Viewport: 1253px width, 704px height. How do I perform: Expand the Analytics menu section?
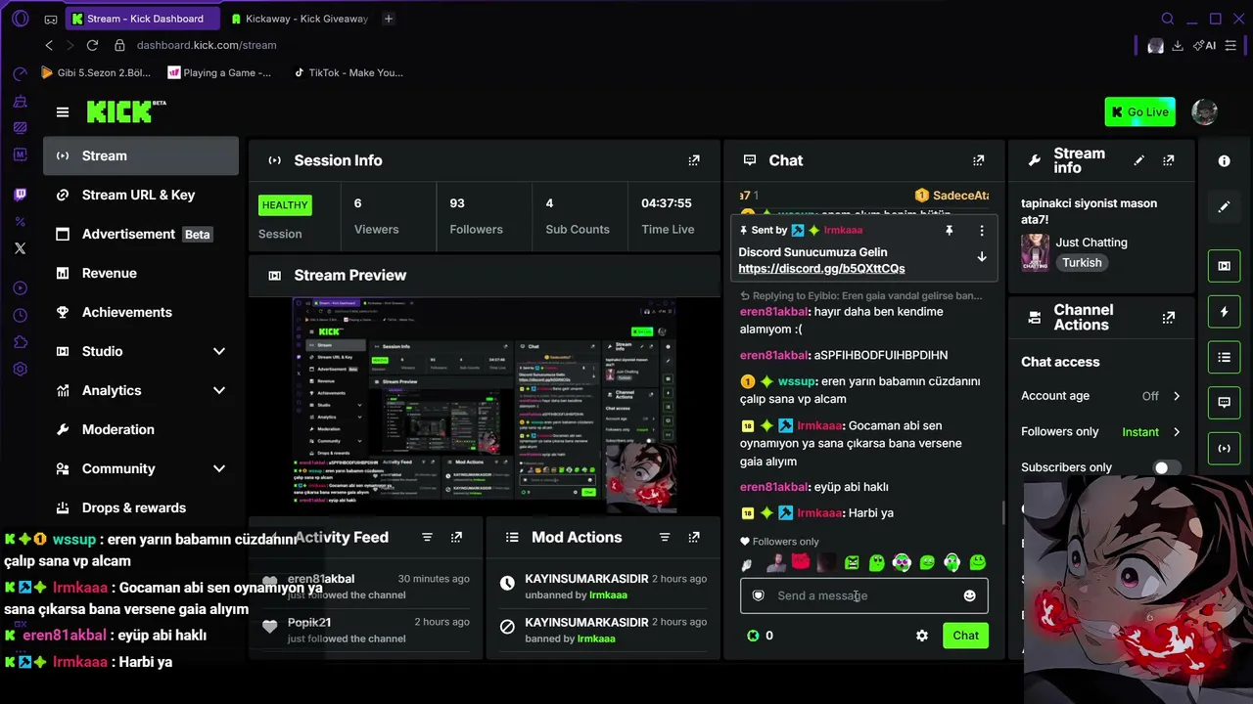pyautogui.click(x=219, y=390)
